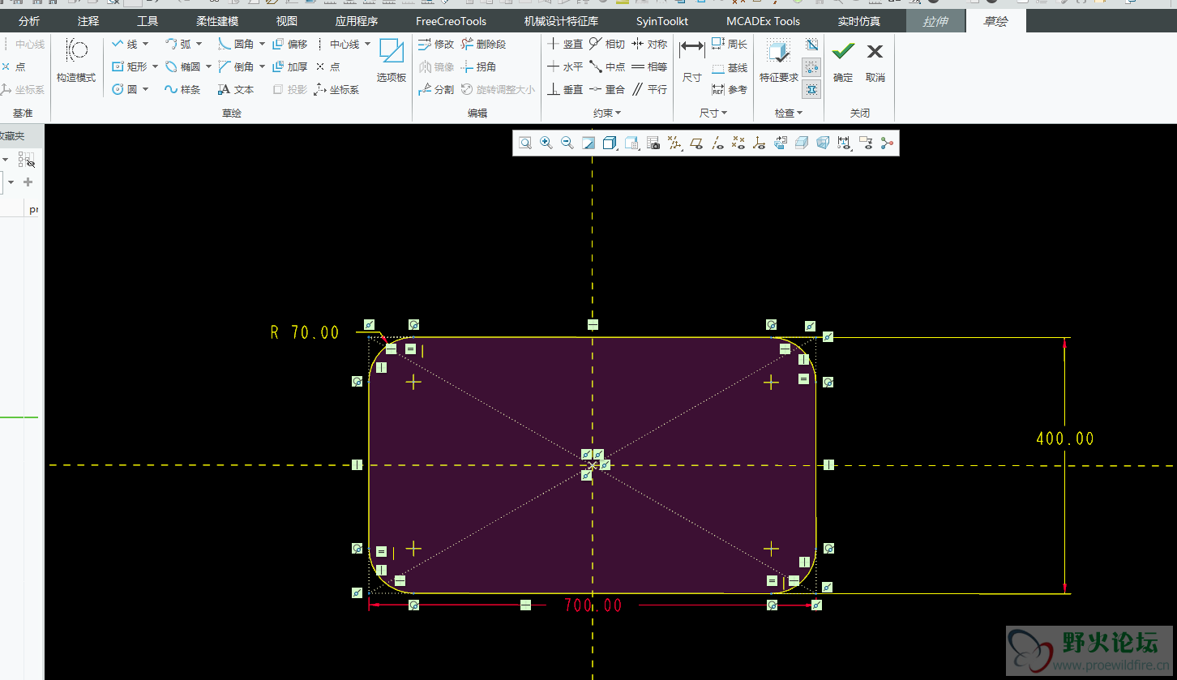Screen dimensions: 1177x680
Task: Apply the Vertical (竖直) constraint
Action: pyautogui.click(x=565, y=44)
